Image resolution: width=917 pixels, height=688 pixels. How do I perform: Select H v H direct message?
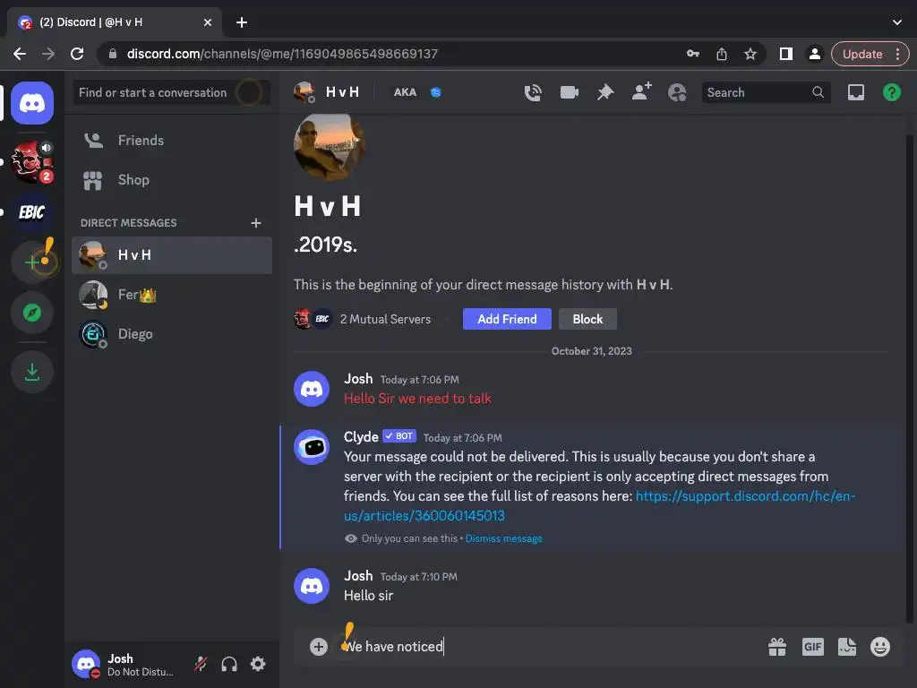172,255
